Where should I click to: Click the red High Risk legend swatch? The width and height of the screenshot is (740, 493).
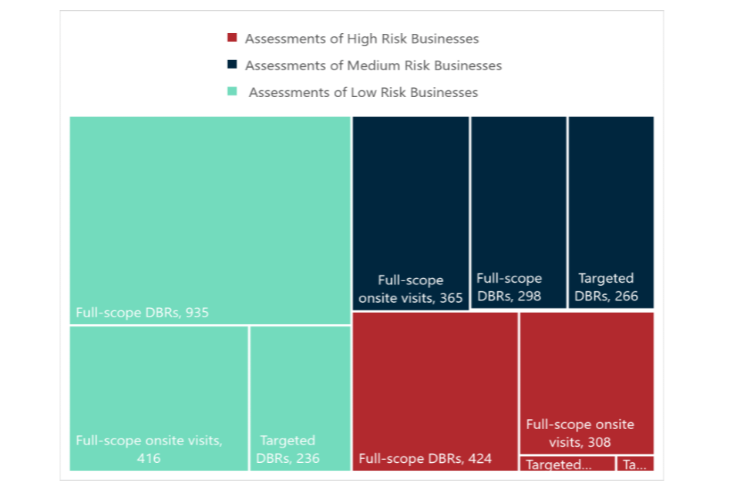[232, 38]
